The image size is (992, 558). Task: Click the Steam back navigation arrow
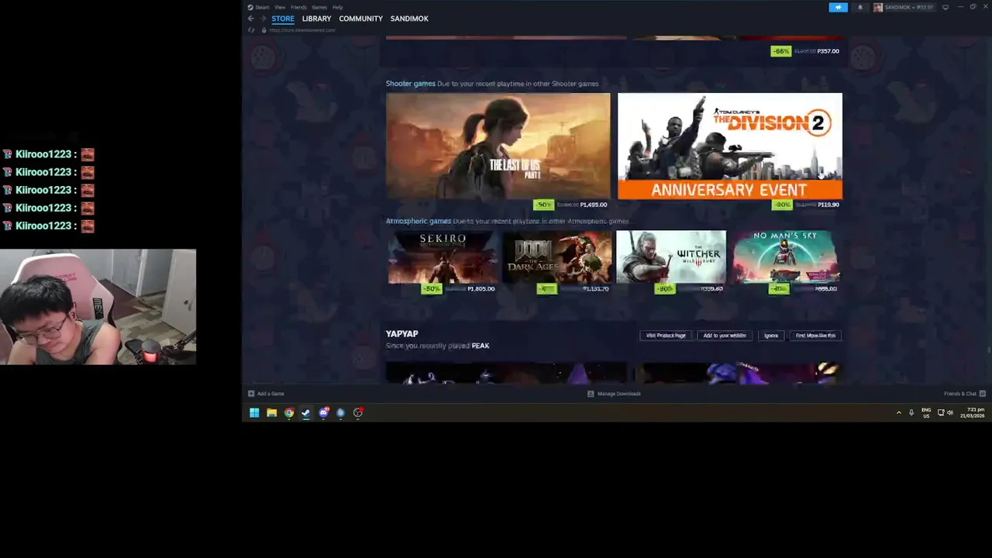point(250,19)
